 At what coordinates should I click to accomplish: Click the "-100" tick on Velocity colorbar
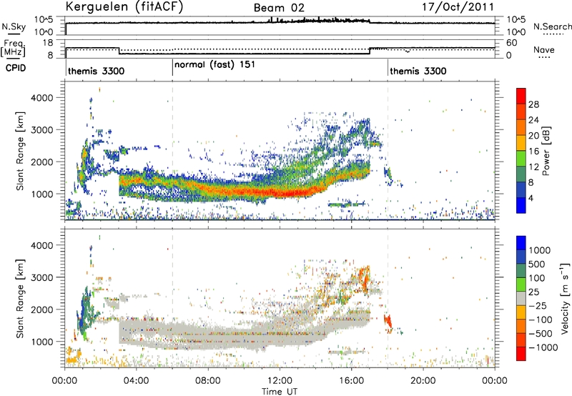541,320
